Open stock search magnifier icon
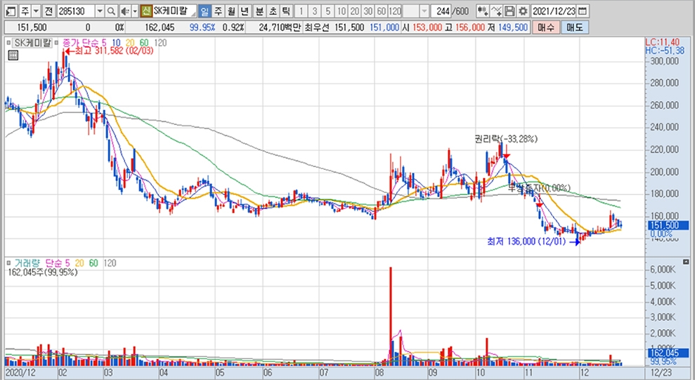 [112, 11]
